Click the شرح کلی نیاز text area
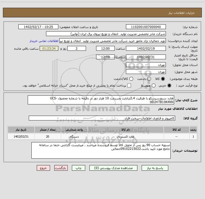This screenshot has height=199, width=205. coord(101,100)
